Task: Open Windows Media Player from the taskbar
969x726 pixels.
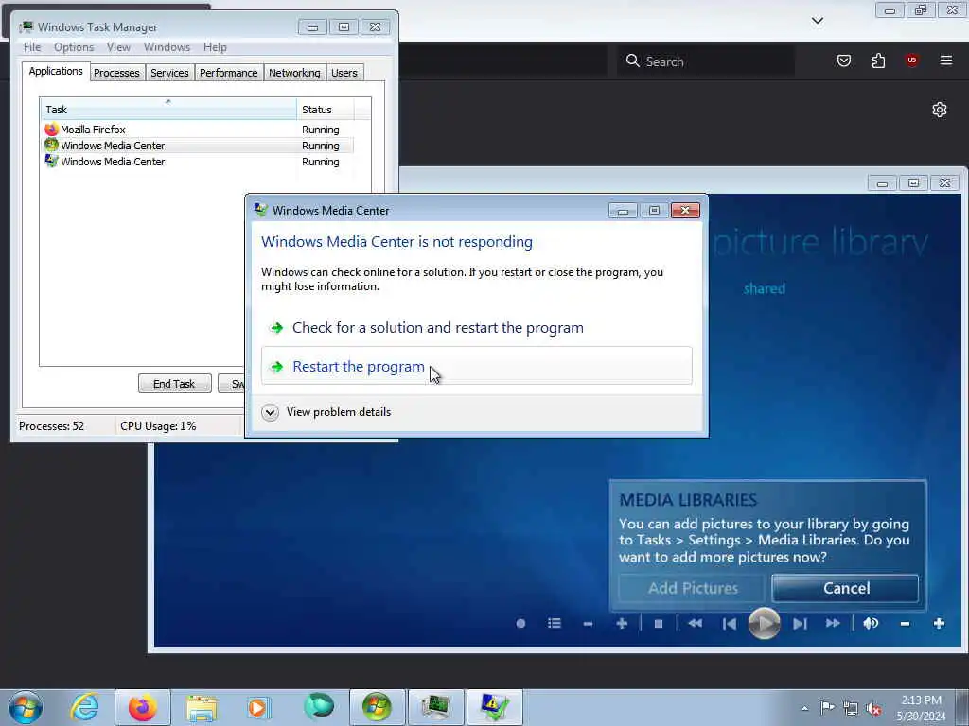Action: [x=259, y=707]
